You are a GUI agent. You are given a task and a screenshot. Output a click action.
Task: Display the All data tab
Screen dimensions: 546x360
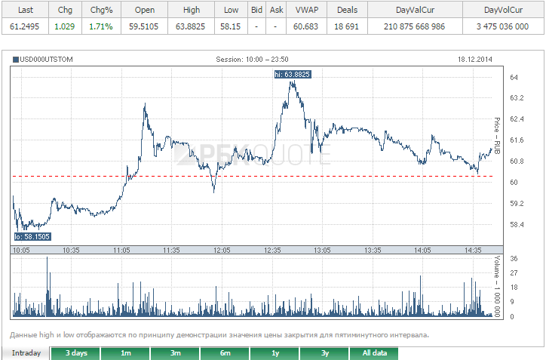pyautogui.click(x=374, y=353)
